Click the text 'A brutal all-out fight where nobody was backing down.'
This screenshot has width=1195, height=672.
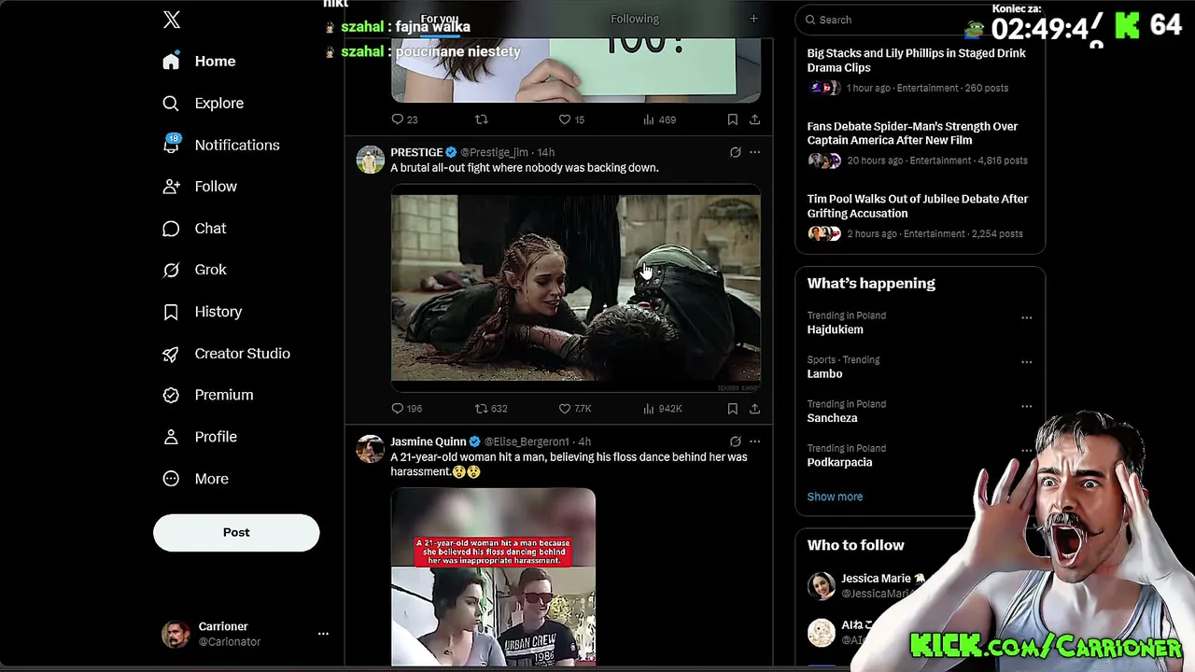525,168
